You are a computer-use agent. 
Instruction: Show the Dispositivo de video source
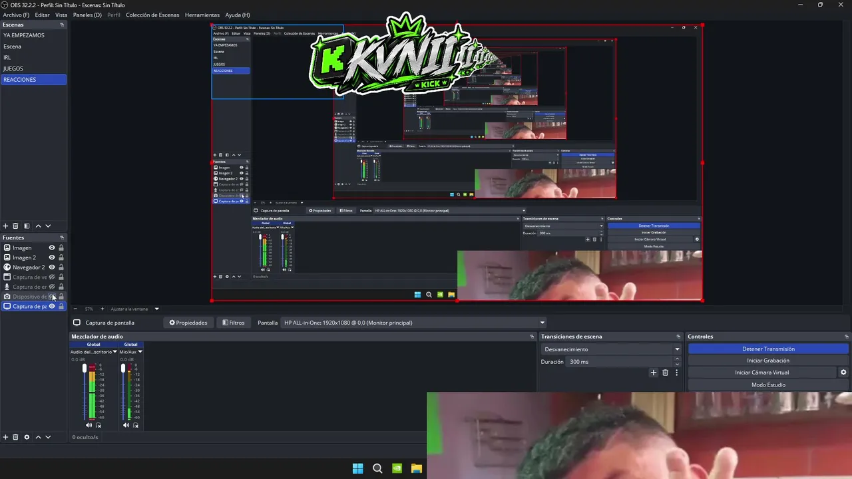click(x=52, y=297)
